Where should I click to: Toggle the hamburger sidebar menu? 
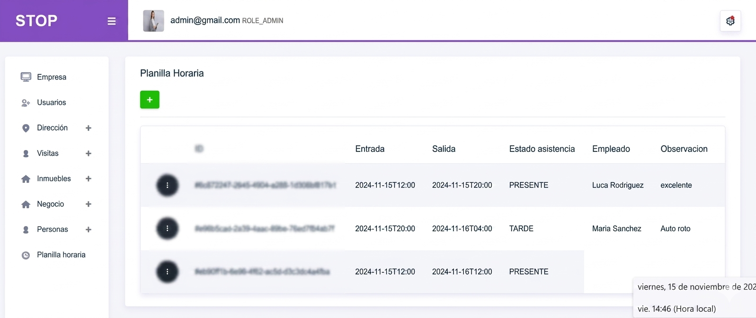[x=112, y=21]
